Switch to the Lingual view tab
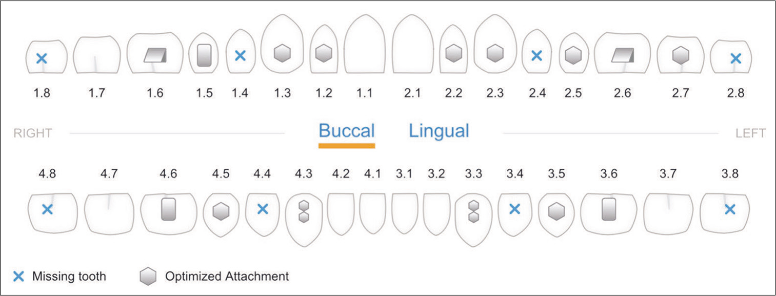The image size is (776, 296). click(439, 131)
